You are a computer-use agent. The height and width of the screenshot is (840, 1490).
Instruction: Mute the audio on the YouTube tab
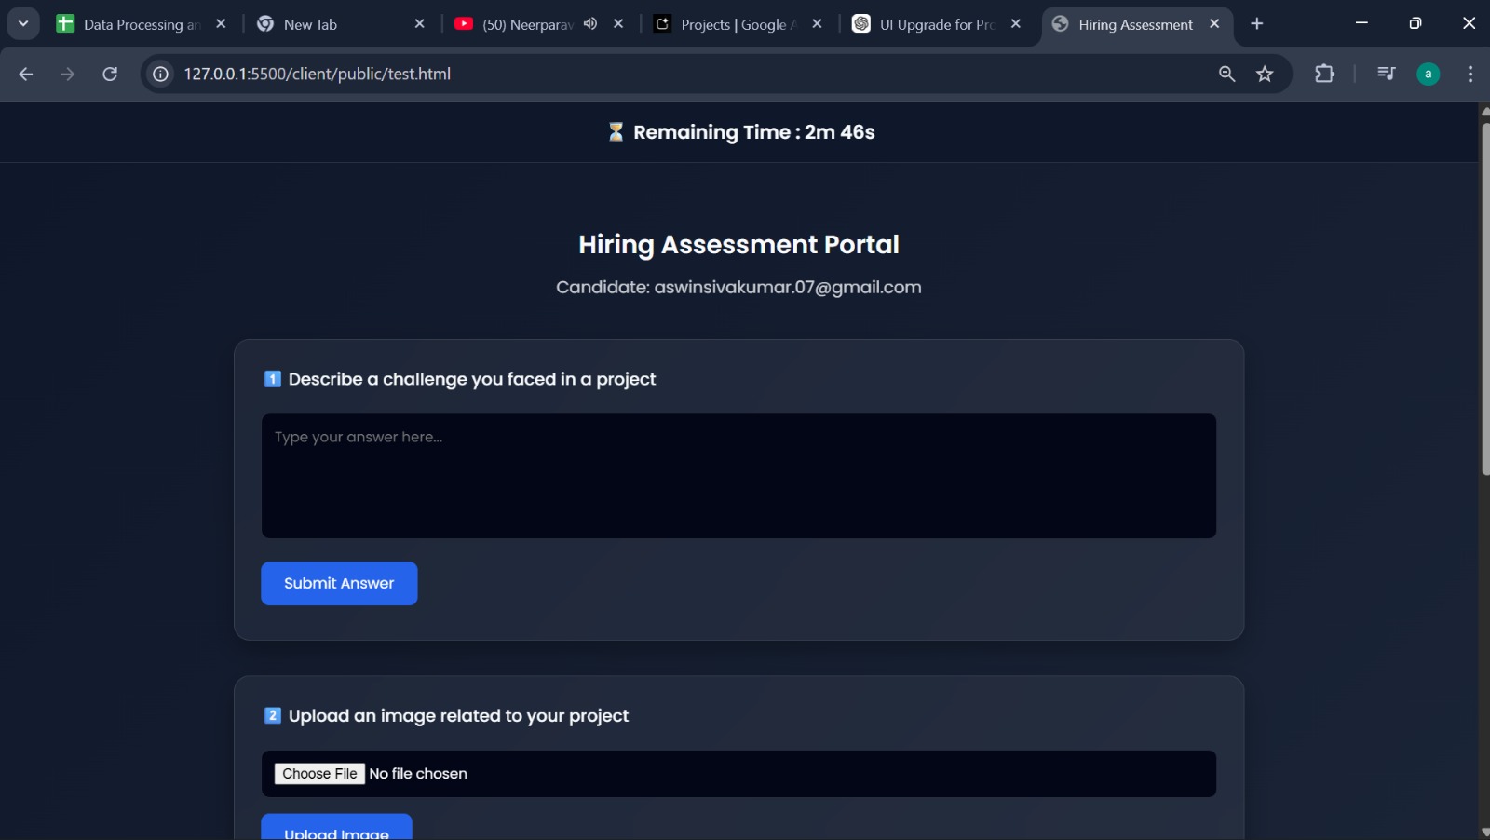click(x=590, y=24)
